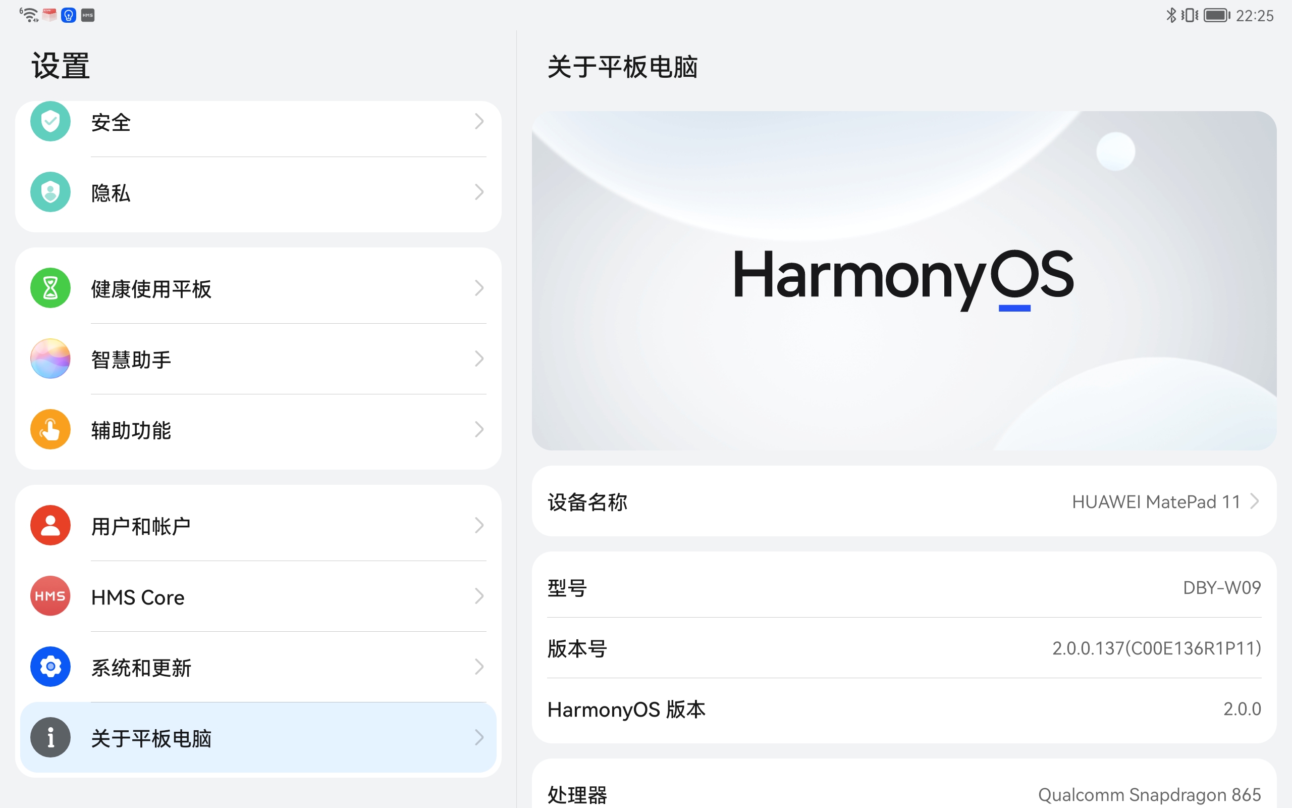Viewport: 1292px width, 808px height.
Task: Tap the Bluetooth status bar icon
Action: [1171, 16]
